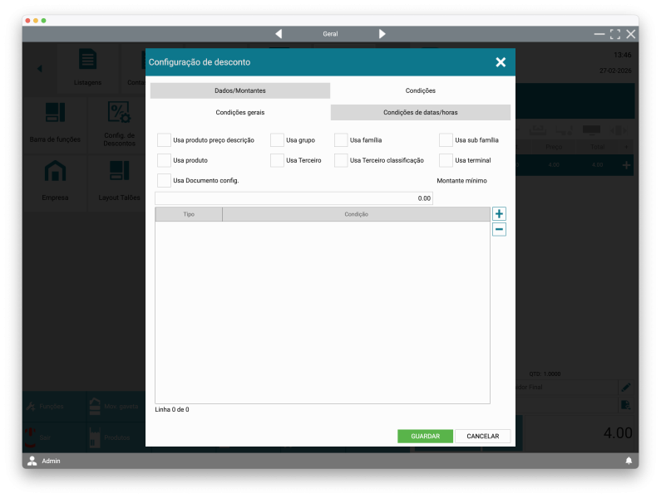Click the CANCELAR button

(482, 436)
